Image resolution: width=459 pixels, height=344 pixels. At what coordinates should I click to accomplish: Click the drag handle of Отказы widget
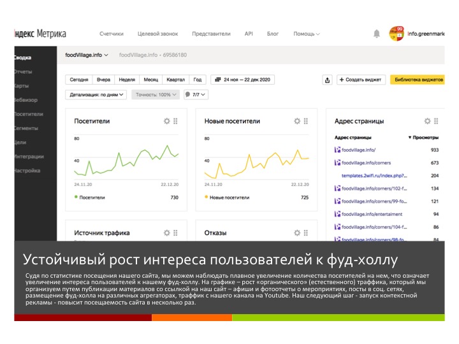tap(305, 233)
